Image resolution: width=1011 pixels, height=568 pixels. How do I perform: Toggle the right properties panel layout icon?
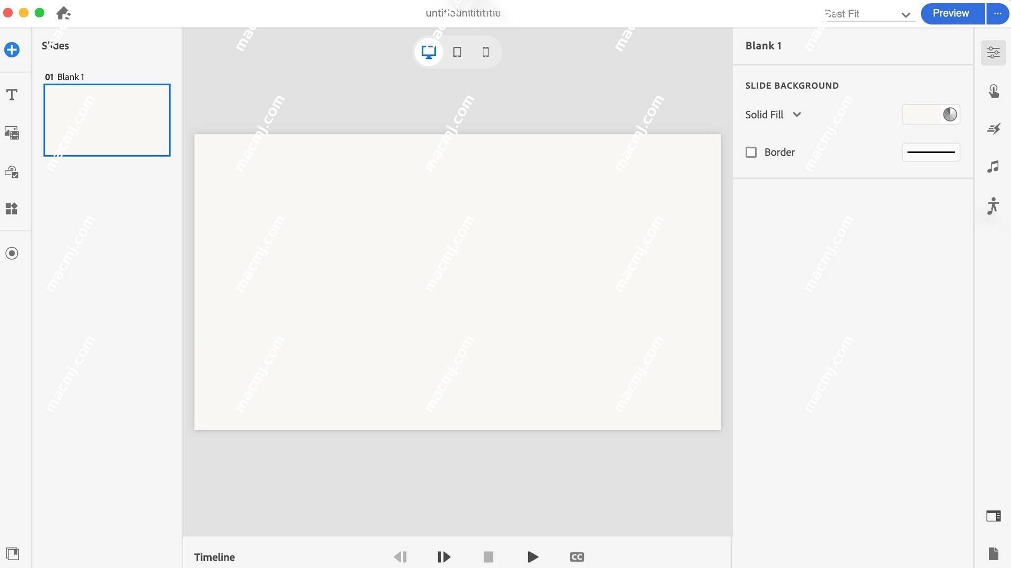(x=993, y=516)
